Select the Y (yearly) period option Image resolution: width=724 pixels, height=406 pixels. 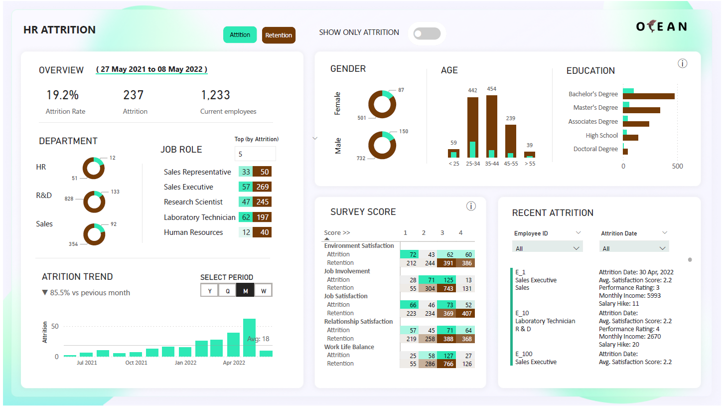[209, 290]
